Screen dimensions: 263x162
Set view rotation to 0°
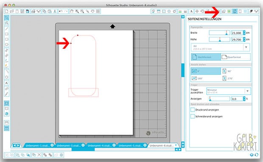point(206,71)
